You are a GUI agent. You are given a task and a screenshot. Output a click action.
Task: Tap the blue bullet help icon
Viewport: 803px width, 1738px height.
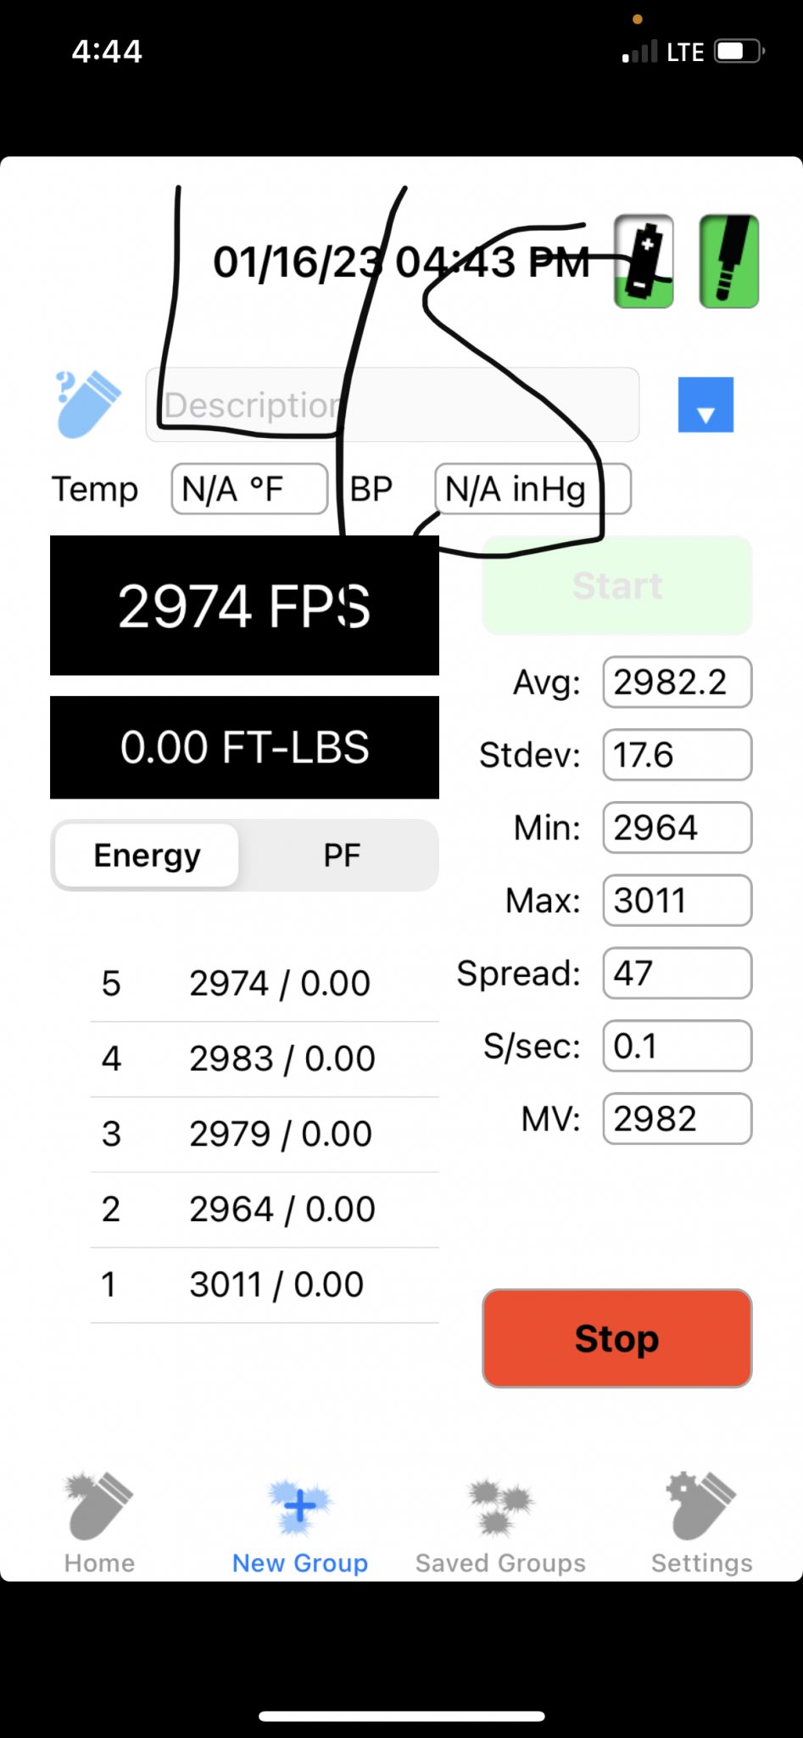click(88, 404)
